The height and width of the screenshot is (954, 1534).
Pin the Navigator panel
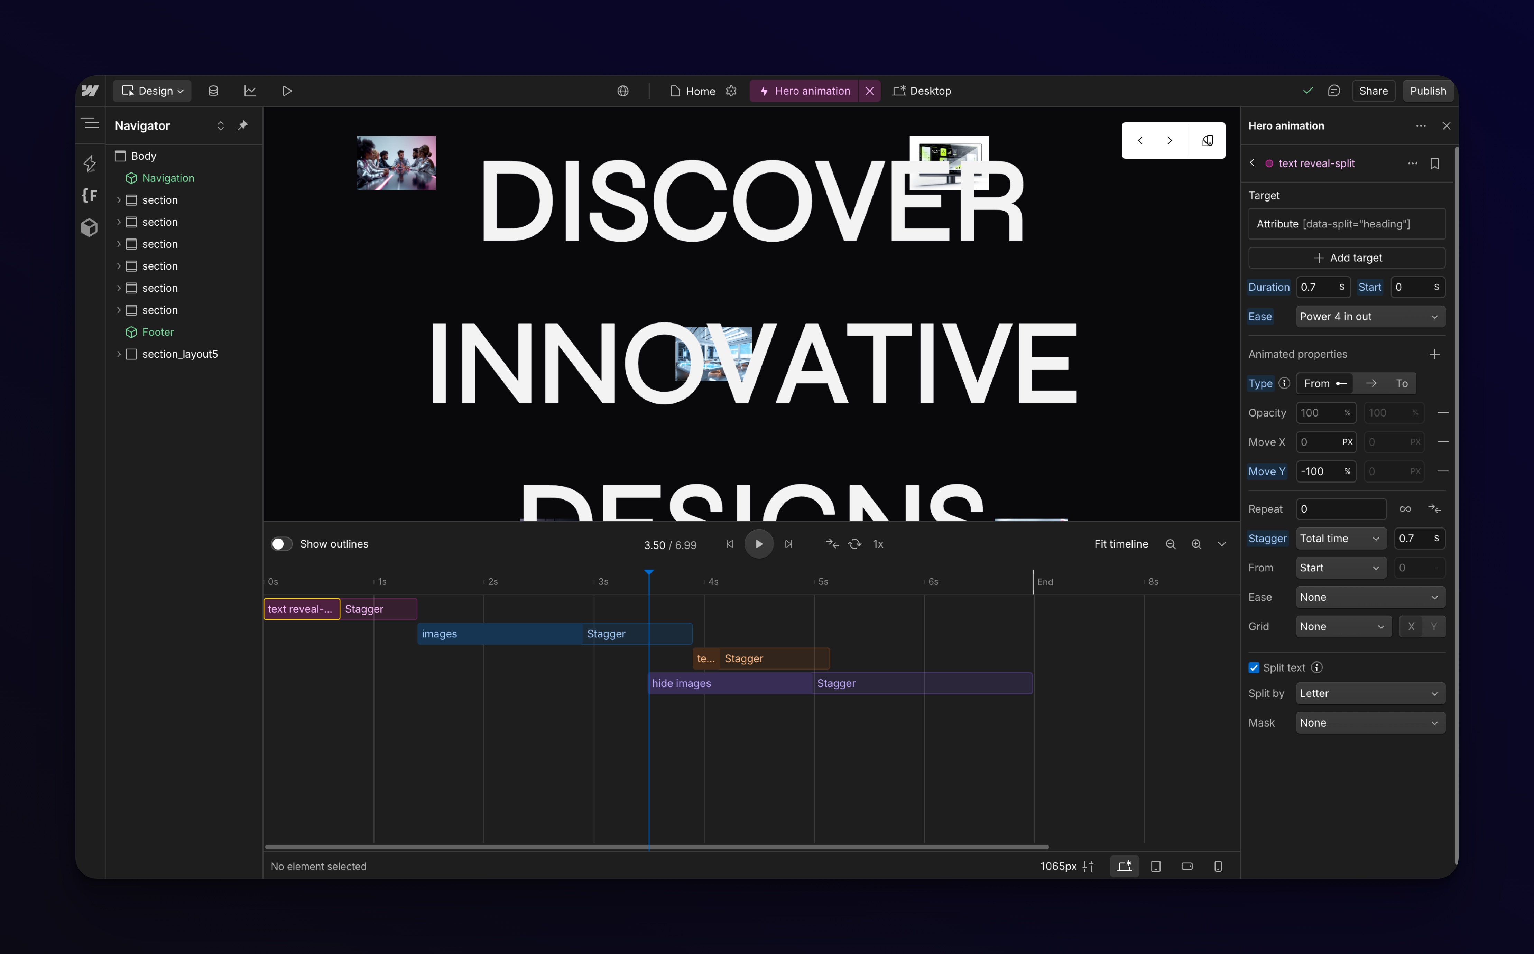click(x=242, y=125)
